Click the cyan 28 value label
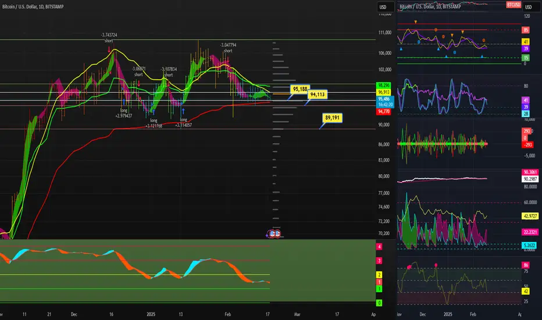Viewport: 542px width, 320px height. tap(525, 114)
